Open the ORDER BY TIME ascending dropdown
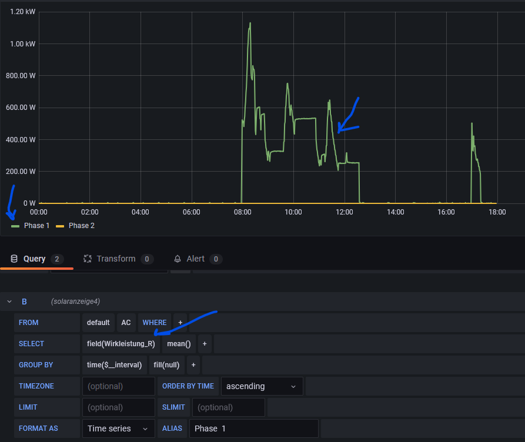The width and height of the screenshot is (525, 442). tap(262, 386)
